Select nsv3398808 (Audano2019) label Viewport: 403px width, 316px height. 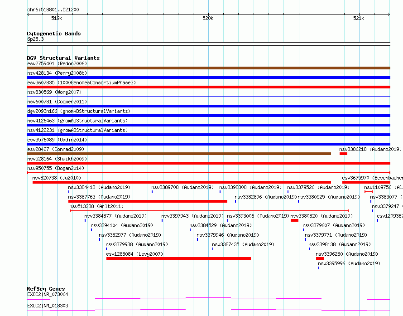[250, 187]
